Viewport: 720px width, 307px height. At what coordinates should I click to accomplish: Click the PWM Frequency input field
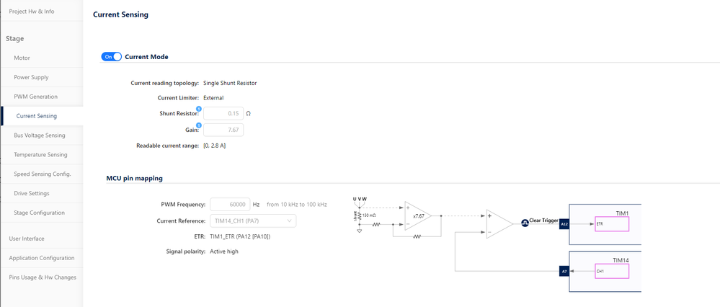pyautogui.click(x=230, y=205)
